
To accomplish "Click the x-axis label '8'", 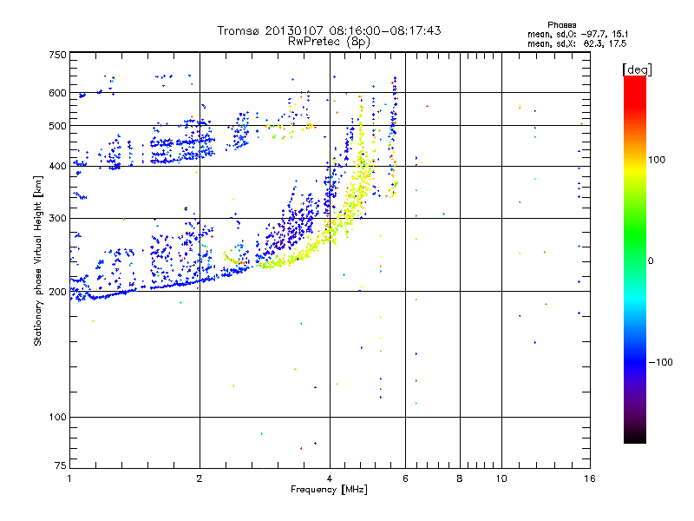I will pos(460,478).
